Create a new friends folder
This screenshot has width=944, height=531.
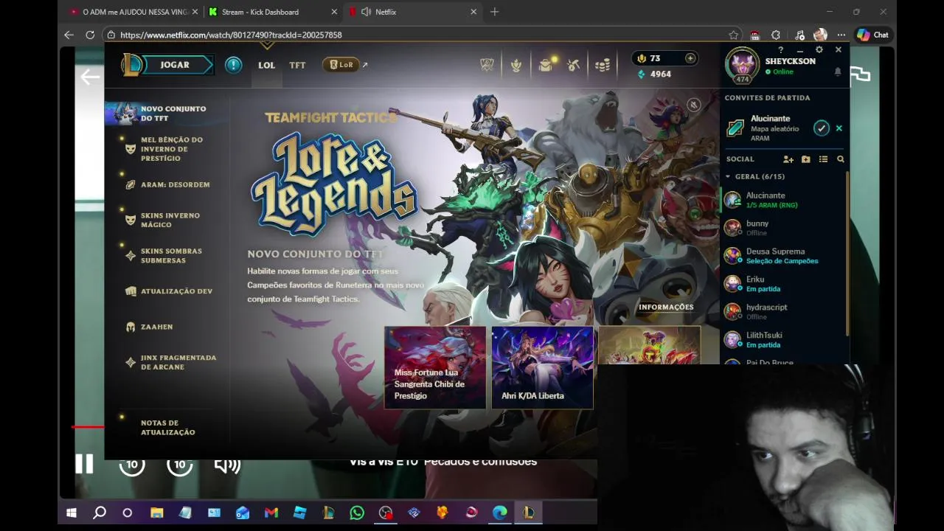click(x=806, y=159)
